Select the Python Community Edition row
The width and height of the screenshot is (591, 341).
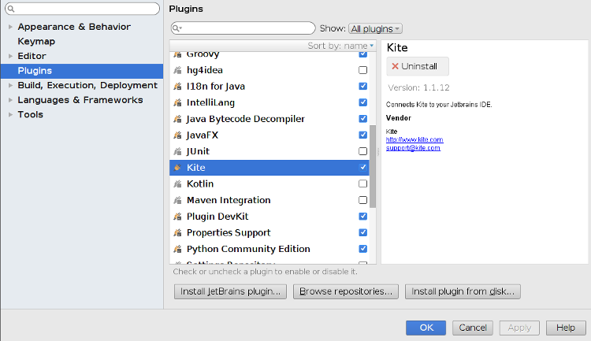(269, 249)
